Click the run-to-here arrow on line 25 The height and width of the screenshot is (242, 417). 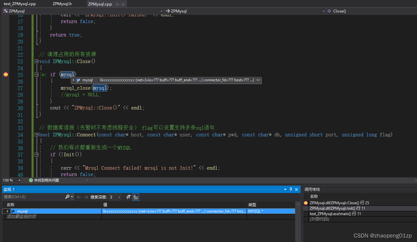click(x=44, y=75)
